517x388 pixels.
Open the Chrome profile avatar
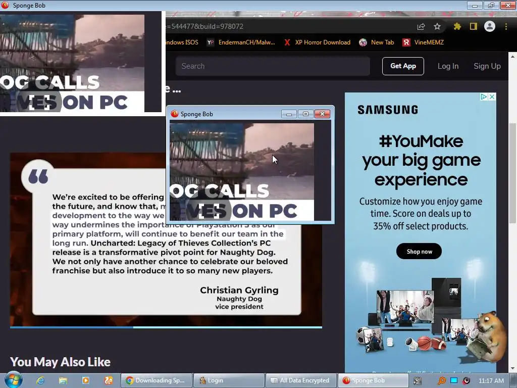490,26
